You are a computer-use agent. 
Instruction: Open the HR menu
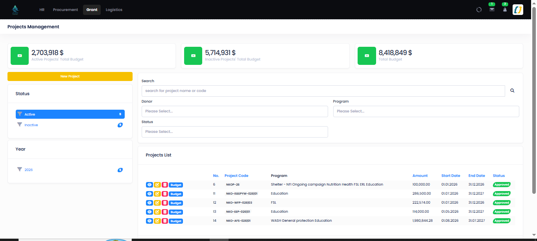(42, 10)
